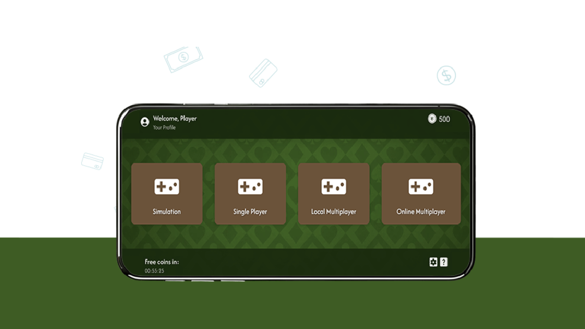
Task: Open the Your Profile link
Action: [x=164, y=128]
